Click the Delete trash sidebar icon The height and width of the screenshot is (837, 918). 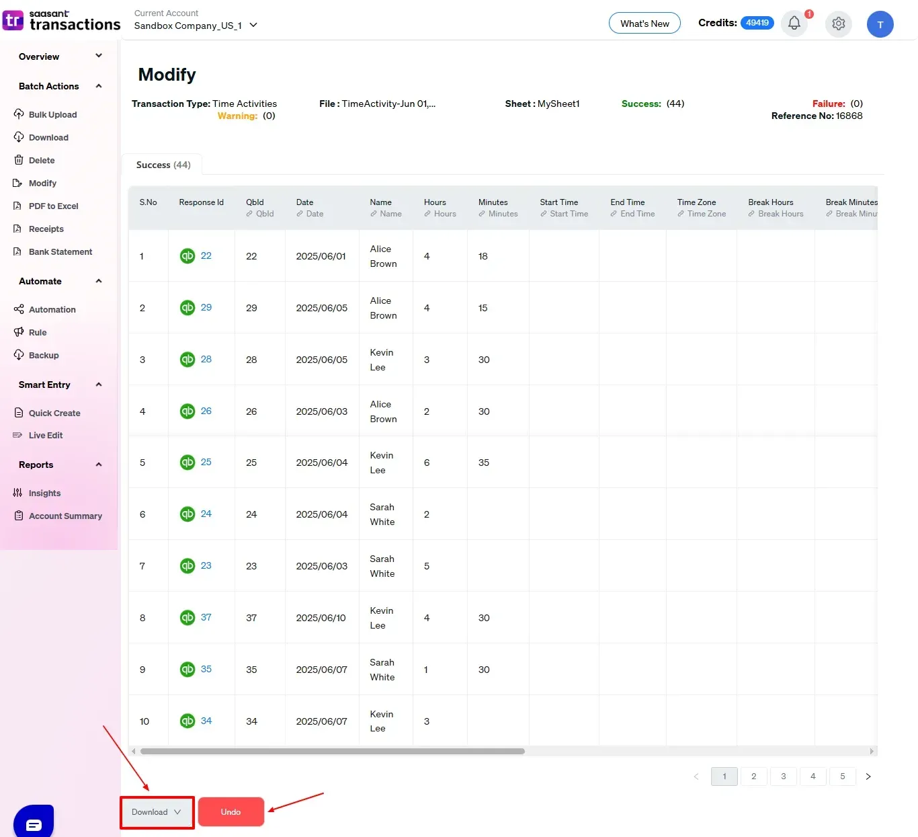tap(19, 159)
